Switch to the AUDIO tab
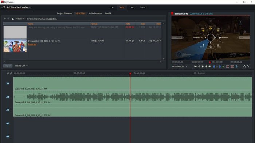255x143 pixels. tap(143, 8)
